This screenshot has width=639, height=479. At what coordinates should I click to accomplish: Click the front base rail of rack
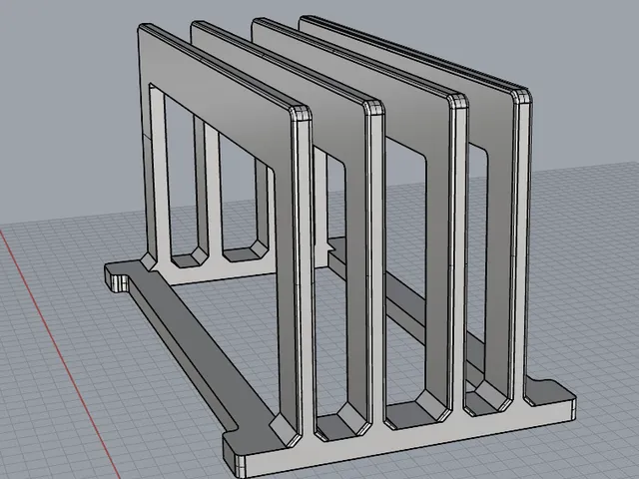coord(407,438)
